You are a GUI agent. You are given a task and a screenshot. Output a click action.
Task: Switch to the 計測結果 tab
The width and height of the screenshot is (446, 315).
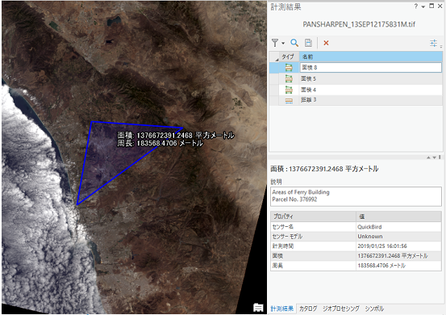tap(282, 309)
